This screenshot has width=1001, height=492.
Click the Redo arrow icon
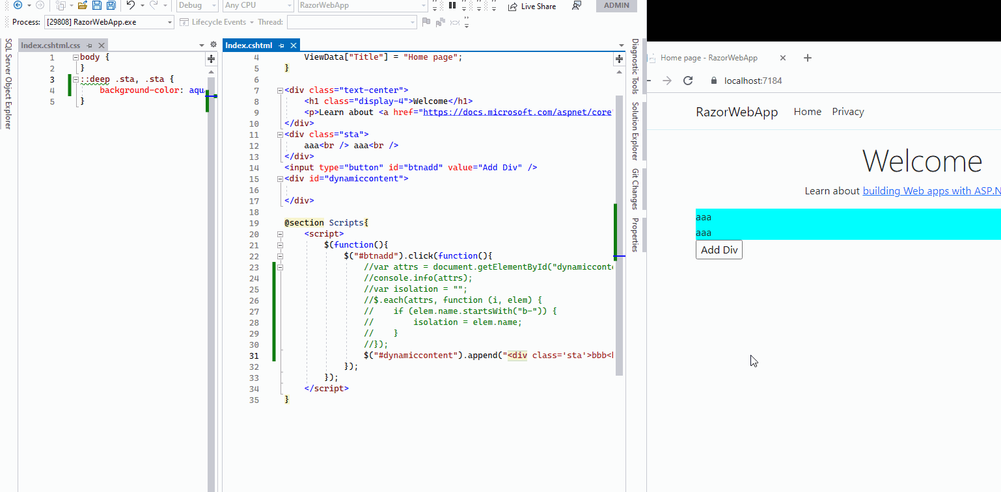[154, 5]
